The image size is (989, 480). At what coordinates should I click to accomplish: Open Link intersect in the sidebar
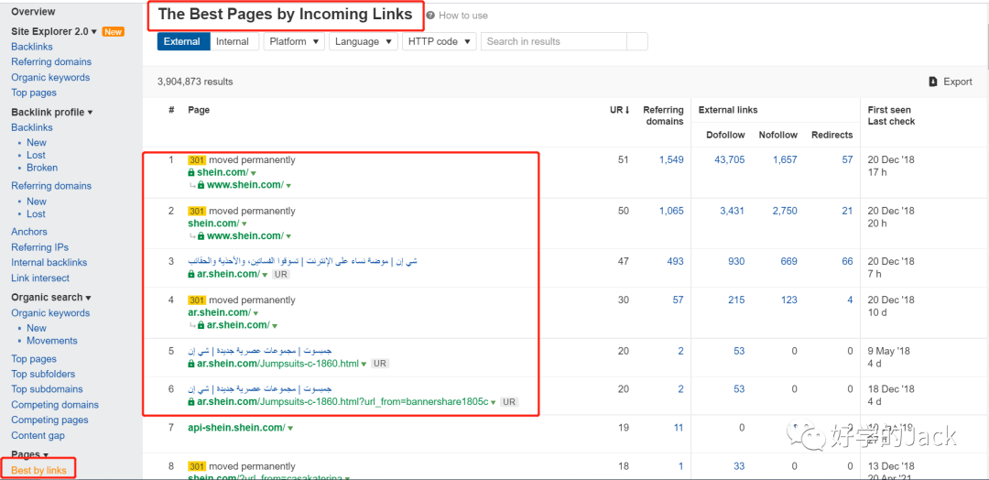click(40, 278)
